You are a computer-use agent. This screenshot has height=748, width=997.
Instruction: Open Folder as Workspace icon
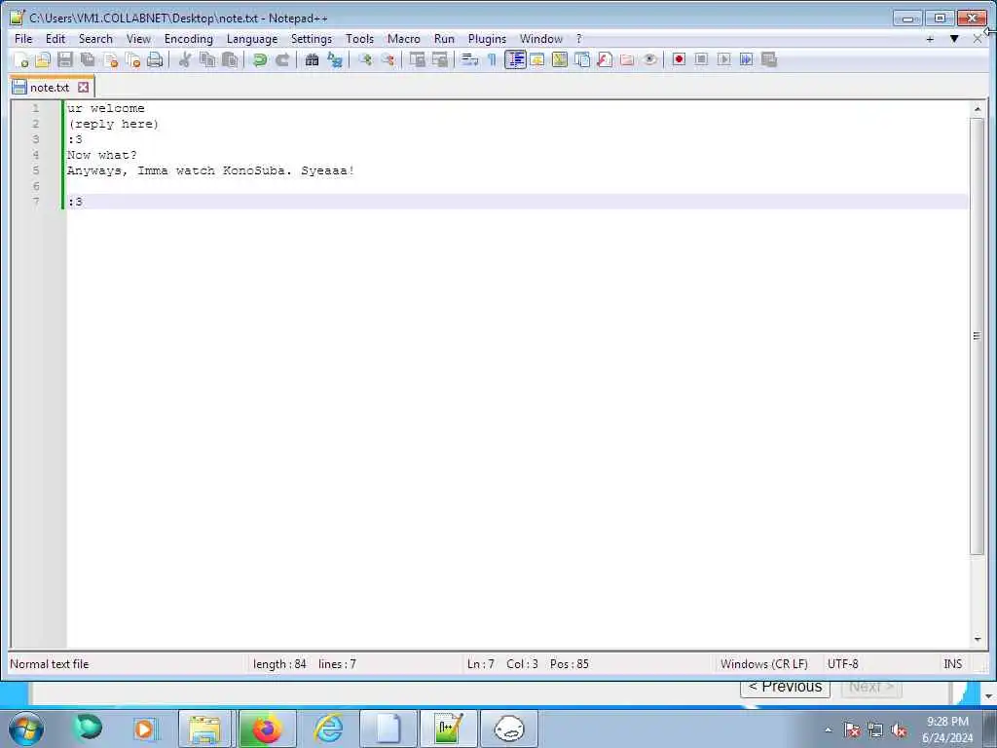click(x=627, y=59)
